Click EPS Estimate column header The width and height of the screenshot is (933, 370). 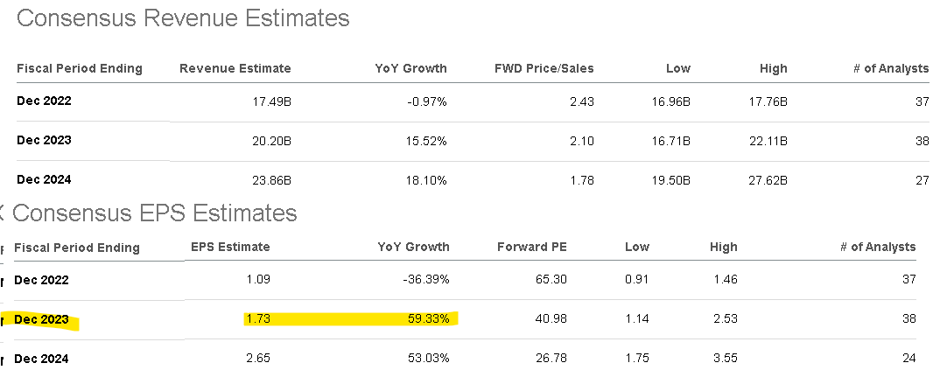pyautogui.click(x=230, y=247)
